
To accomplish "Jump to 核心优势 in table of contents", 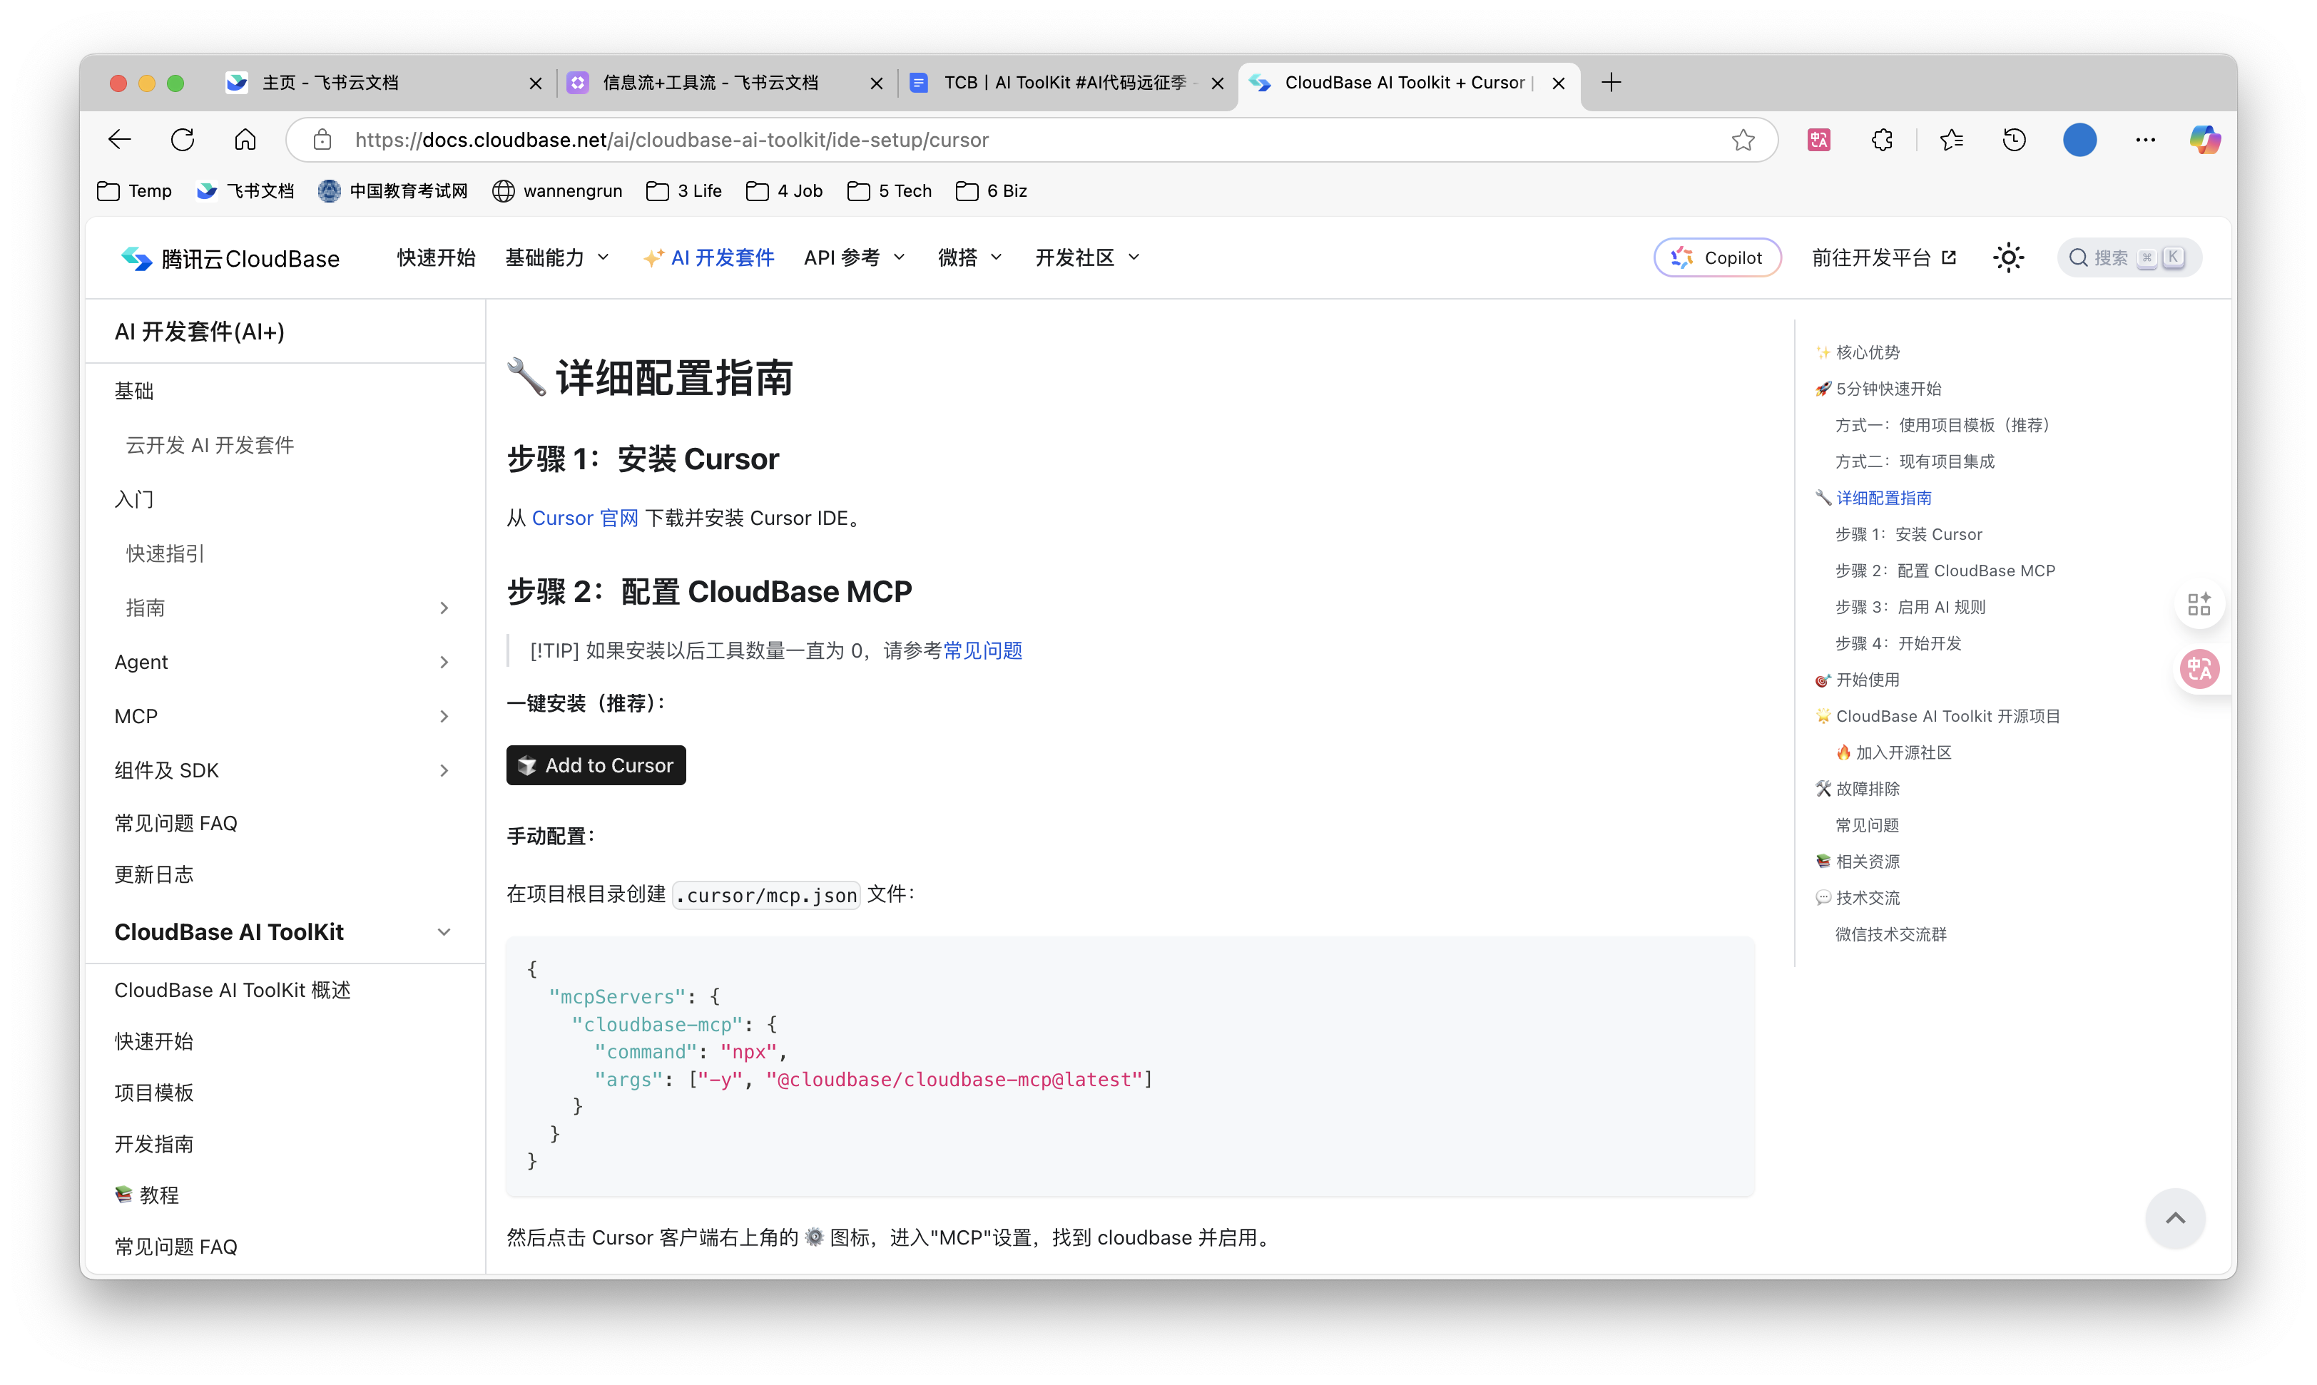I will [1857, 352].
